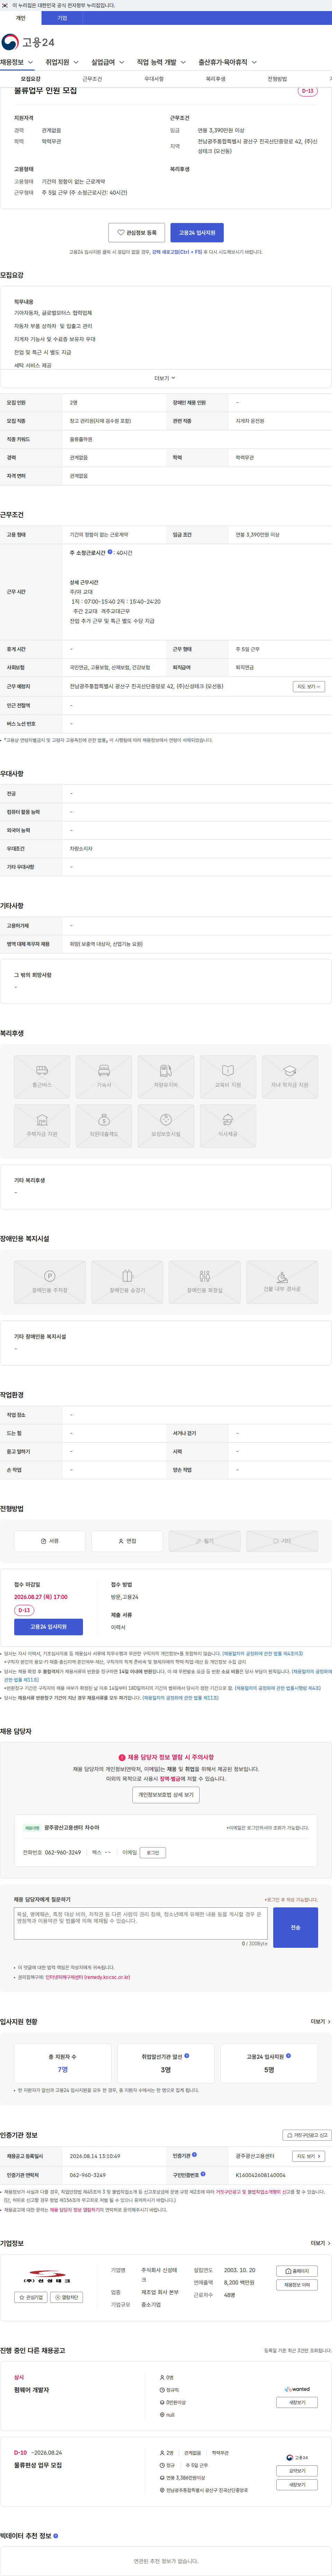Click the 장애인용 화장실 icon

coord(205,1282)
